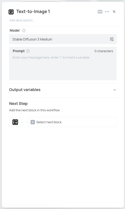Click the Model help question mark icon

tap(24, 31)
